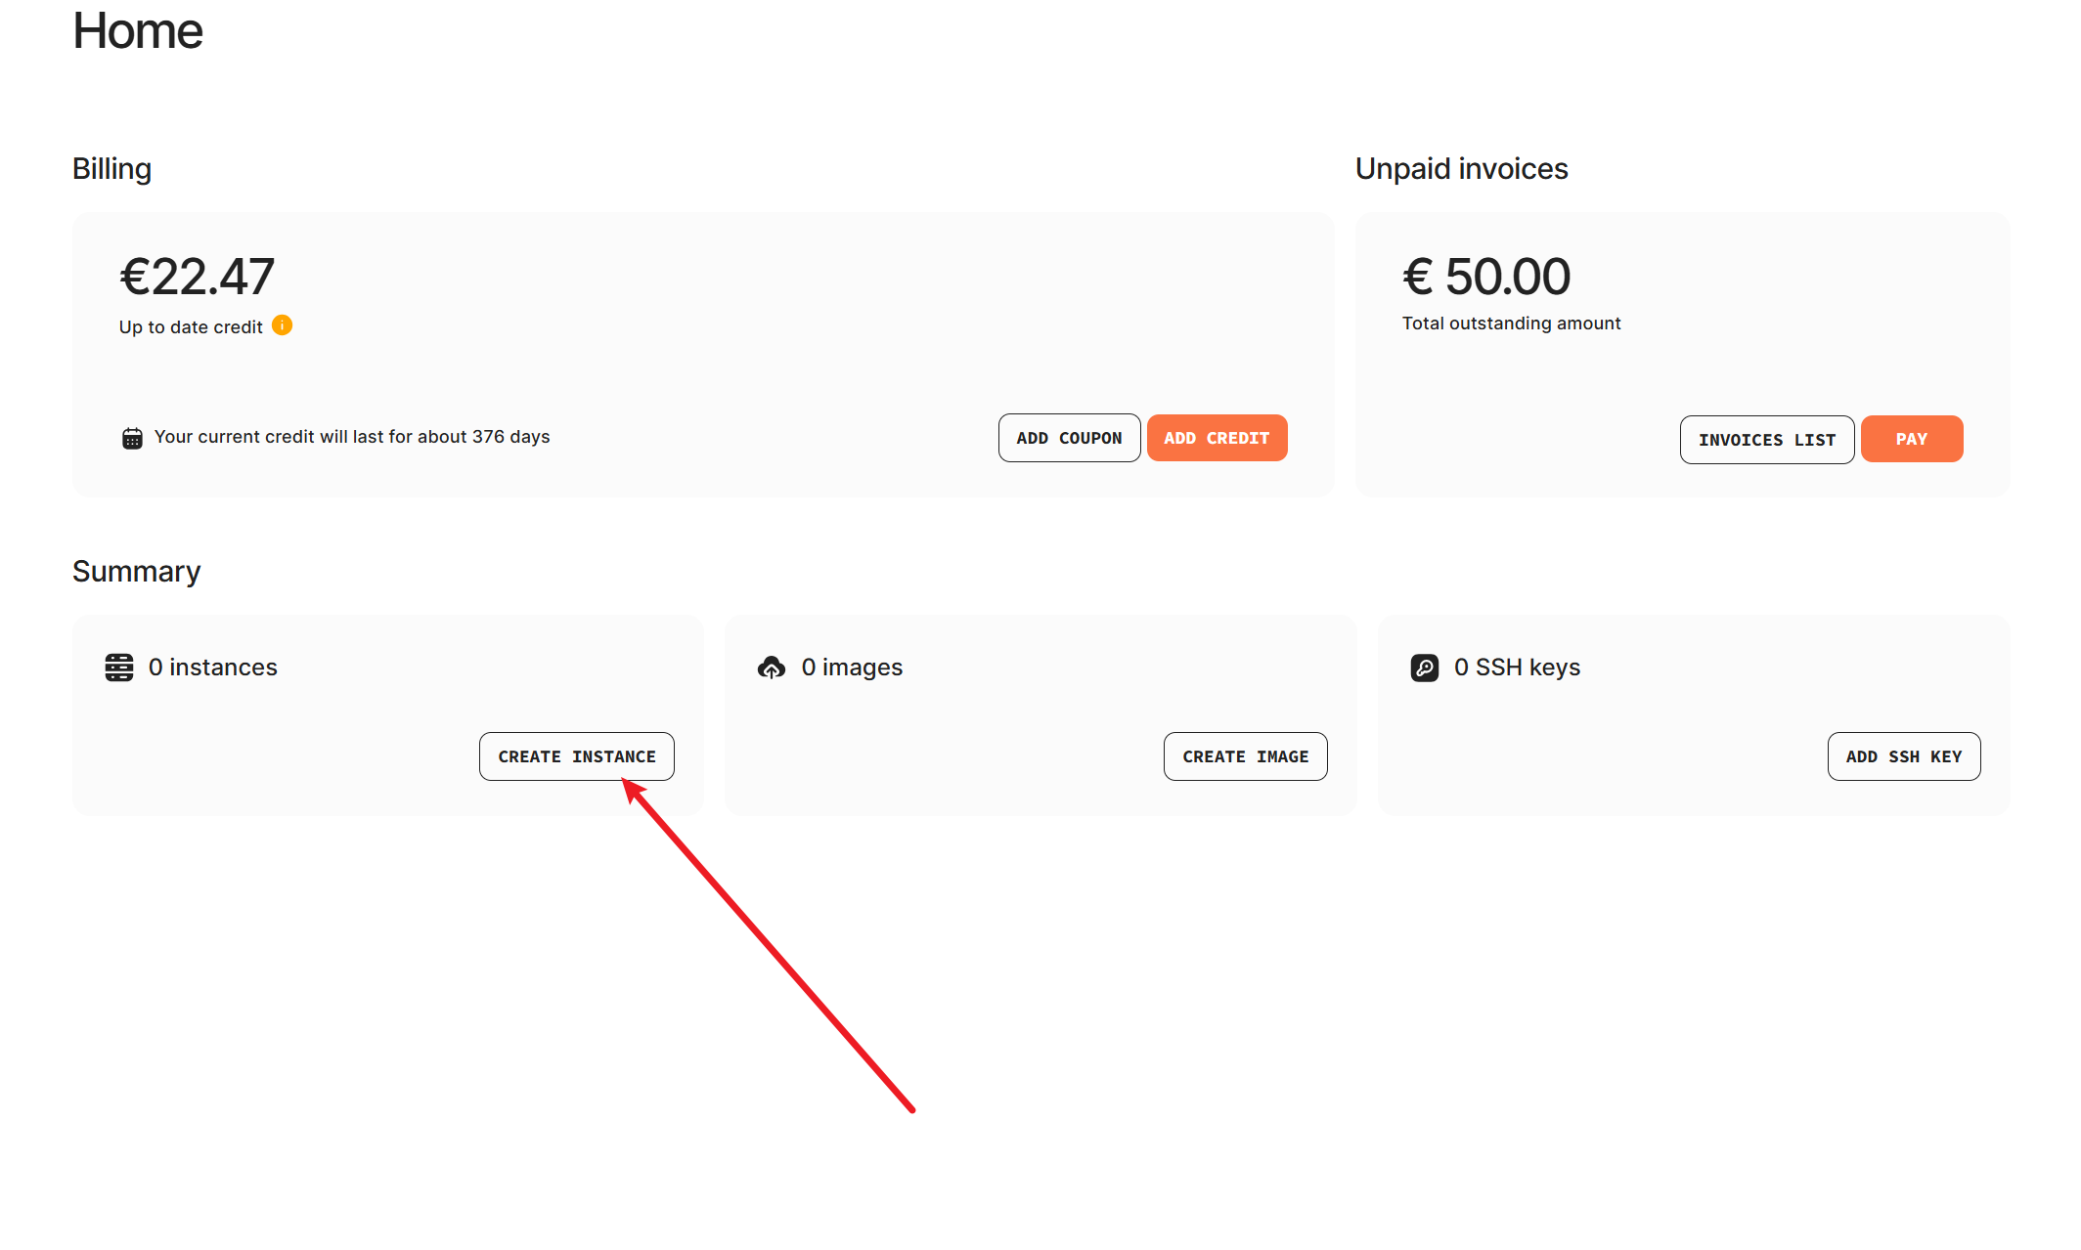This screenshot has width=2081, height=1250.
Task: Click CREATE INSTANCE button
Action: click(576, 756)
